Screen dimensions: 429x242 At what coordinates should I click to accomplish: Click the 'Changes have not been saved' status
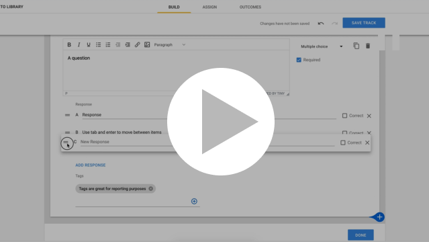click(x=285, y=24)
